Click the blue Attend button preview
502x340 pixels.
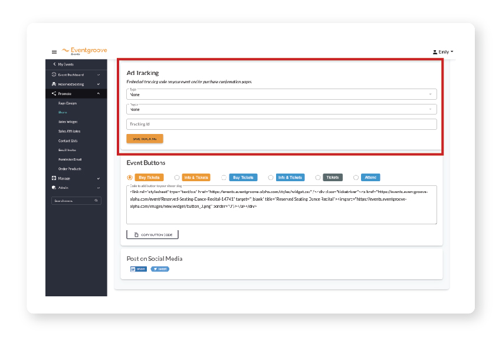[x=370, y=178]
